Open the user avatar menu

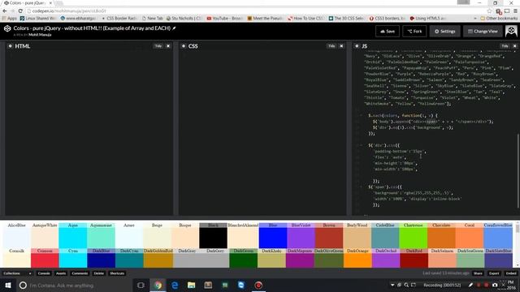coord(511,31)
